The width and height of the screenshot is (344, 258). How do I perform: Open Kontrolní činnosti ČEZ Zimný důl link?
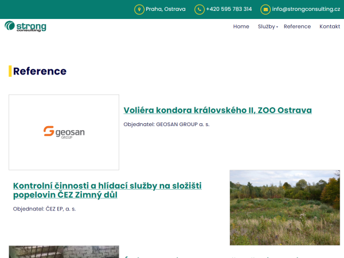(107, 190)
